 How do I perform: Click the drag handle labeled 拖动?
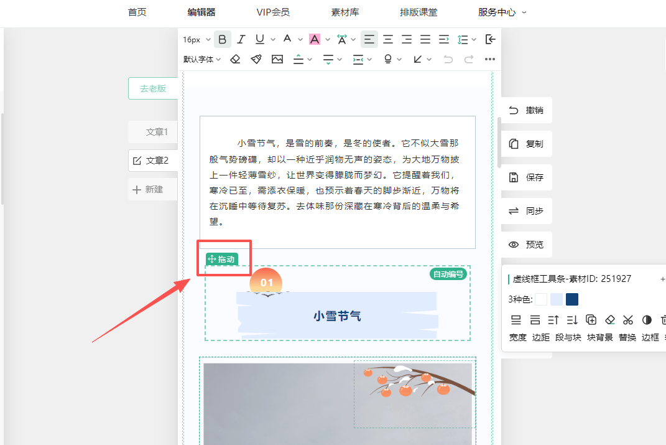point(222,259)
